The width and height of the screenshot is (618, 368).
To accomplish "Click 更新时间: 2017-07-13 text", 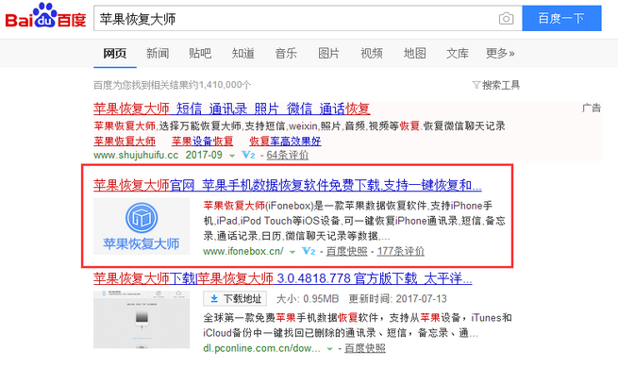I will 397,299.
